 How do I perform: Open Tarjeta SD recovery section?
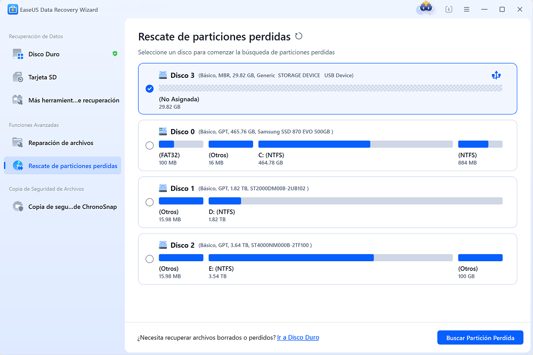click(x=62, y=77)
